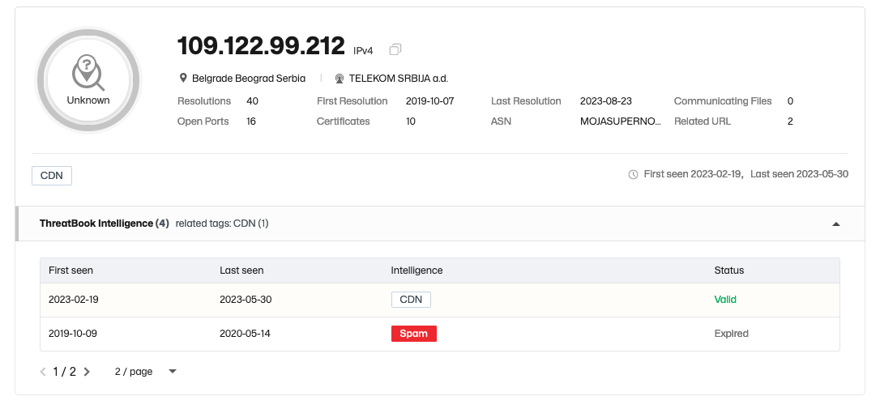
Task: Click the clock icon next to First seen
Action: pyautogui.click(x=633, y=174)
